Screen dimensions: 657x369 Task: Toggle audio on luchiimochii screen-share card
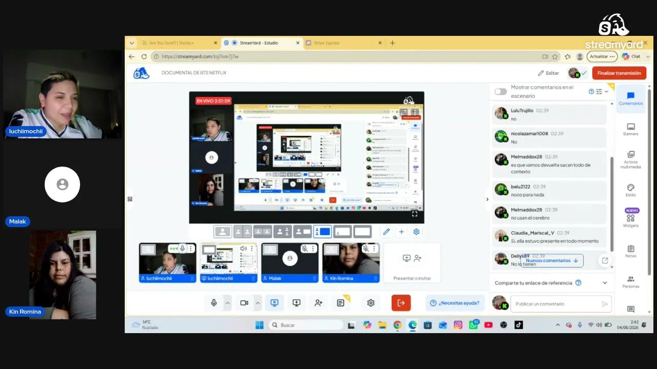click(x=243, y=249)
